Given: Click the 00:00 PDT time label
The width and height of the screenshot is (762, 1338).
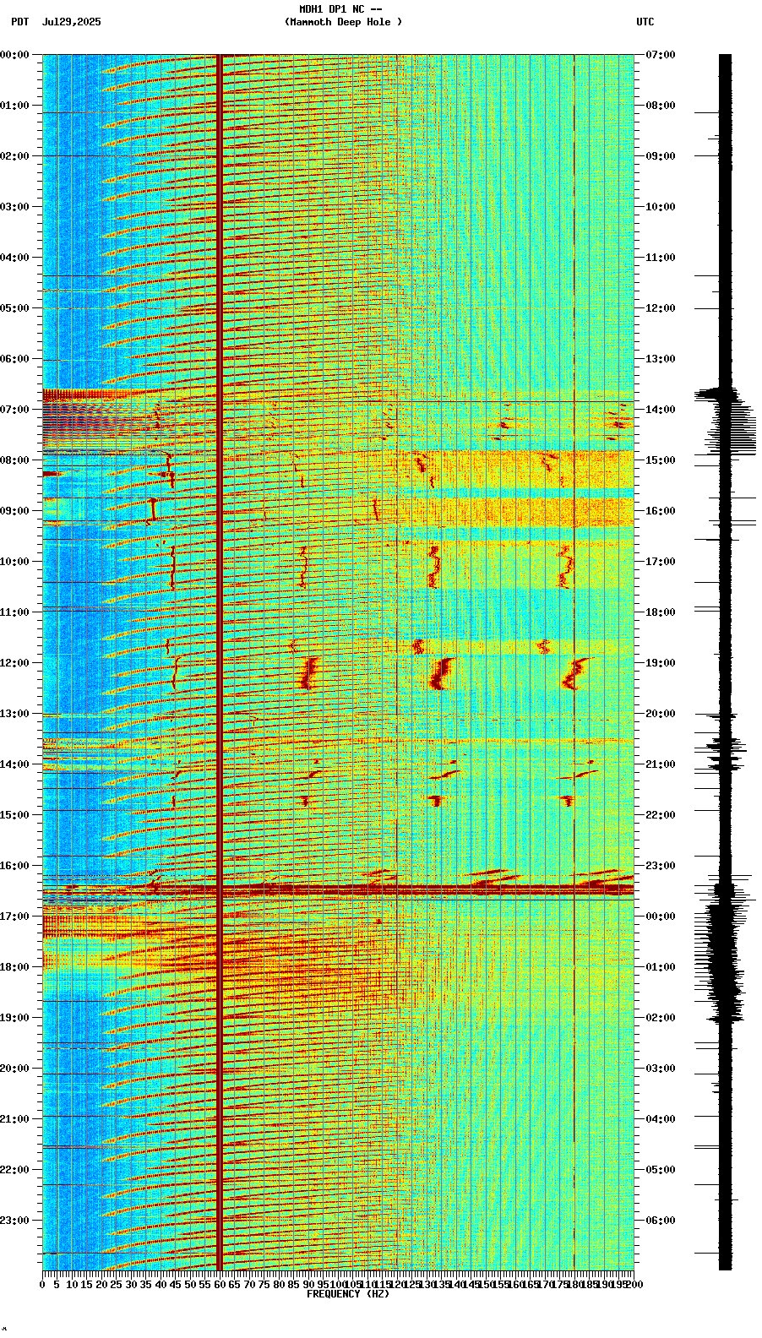Looking at the screenshot, I should point(14,55).
